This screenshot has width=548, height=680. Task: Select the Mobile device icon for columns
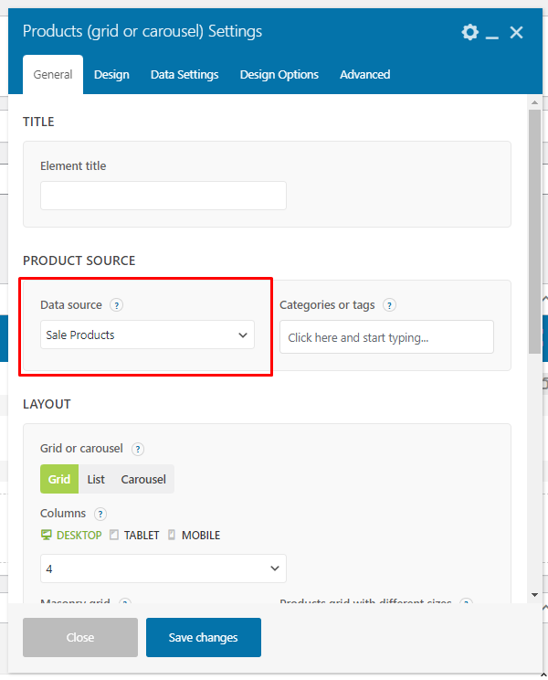click(172, 535)
